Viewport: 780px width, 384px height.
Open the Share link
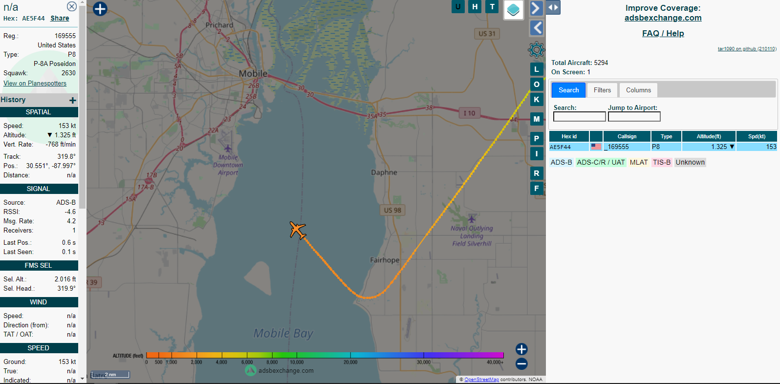tap(60, 18)
